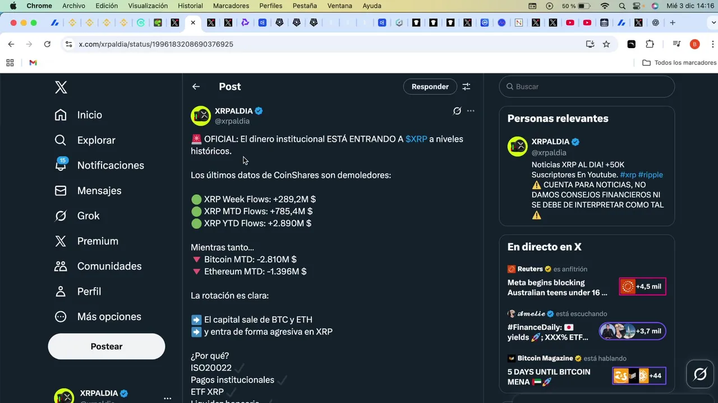Go to Inicio home page
The width and height of the screenshot is (718, 403).
[79, 115]
